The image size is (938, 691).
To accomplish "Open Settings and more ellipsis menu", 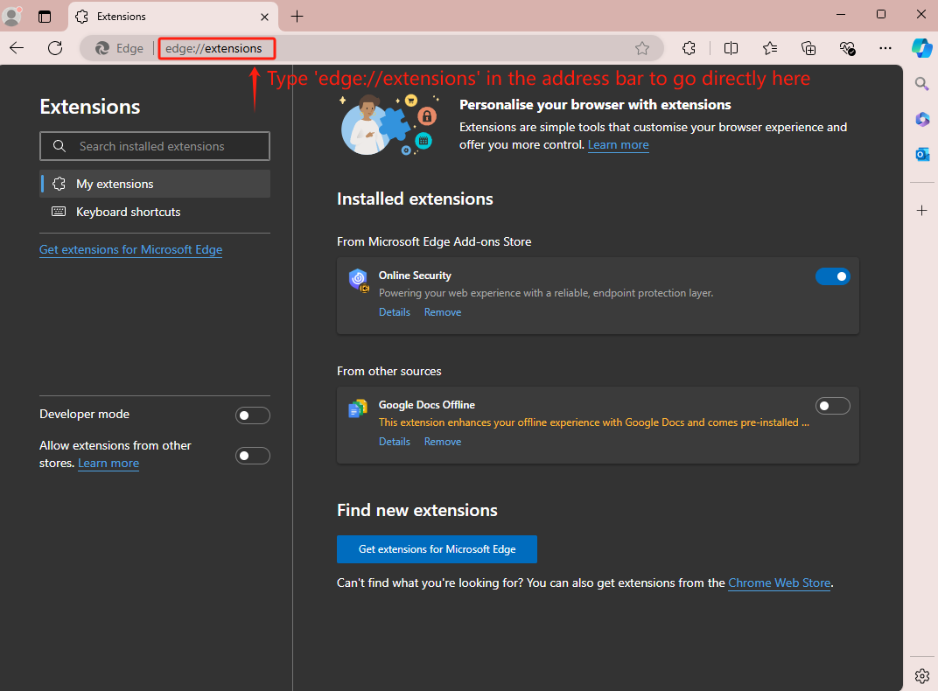I will coord(885,48).
